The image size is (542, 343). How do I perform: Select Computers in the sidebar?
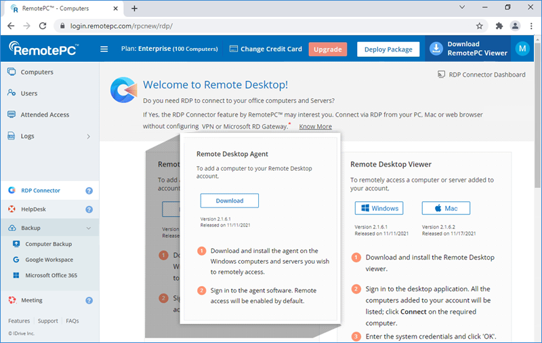click(x=37, y=72)
